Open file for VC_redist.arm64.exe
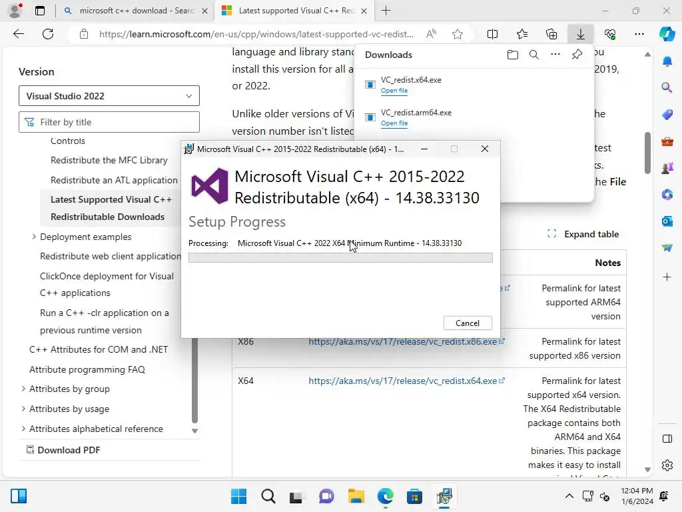 pos(394,123)
